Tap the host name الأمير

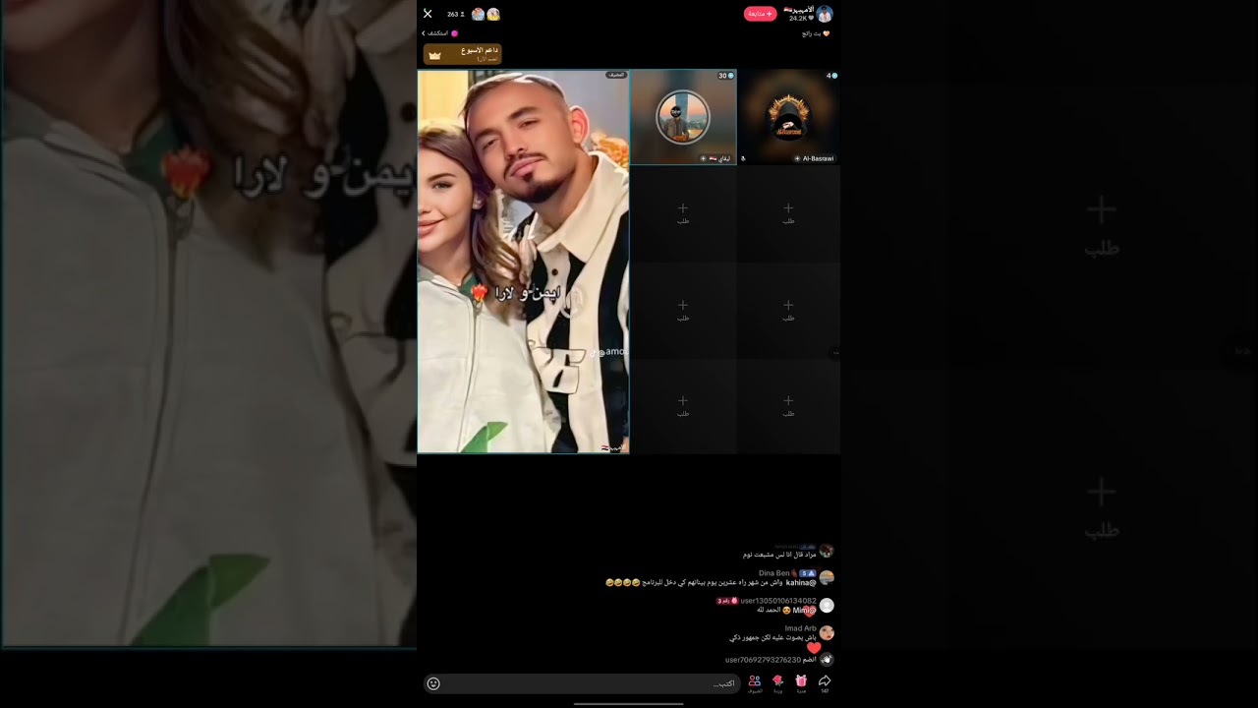[800, 10]
